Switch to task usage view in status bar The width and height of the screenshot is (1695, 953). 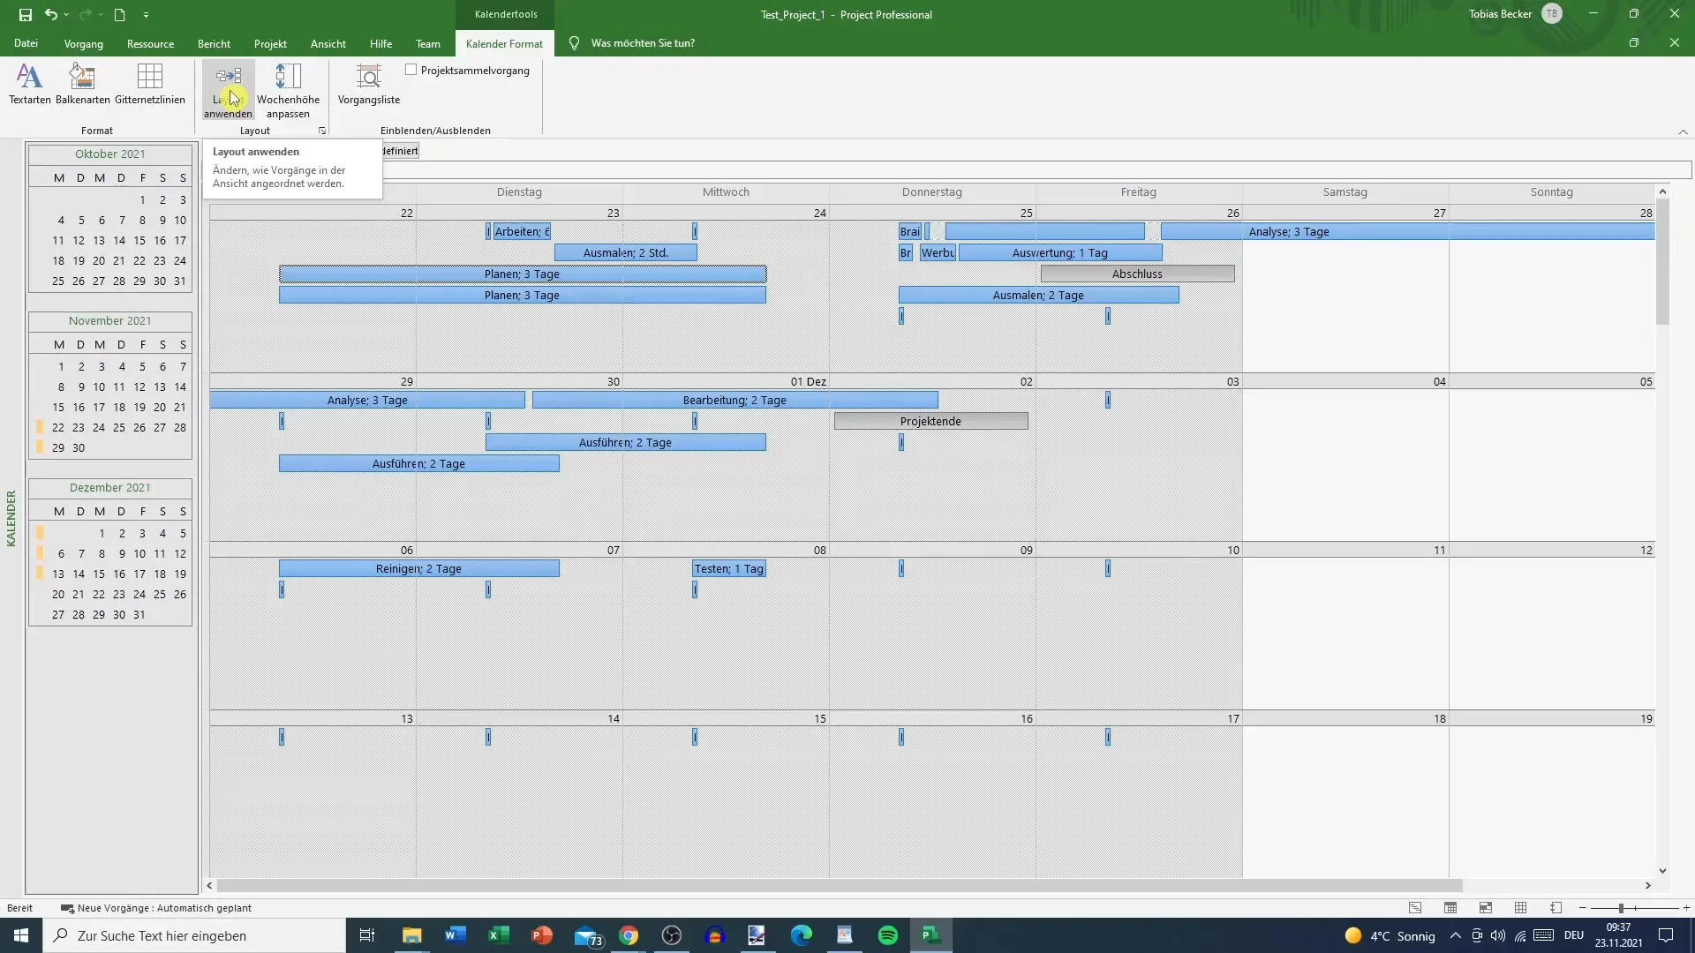point(1450,908)
